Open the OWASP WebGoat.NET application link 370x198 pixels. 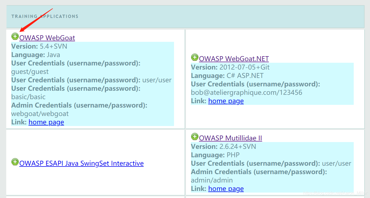[234, 58]
